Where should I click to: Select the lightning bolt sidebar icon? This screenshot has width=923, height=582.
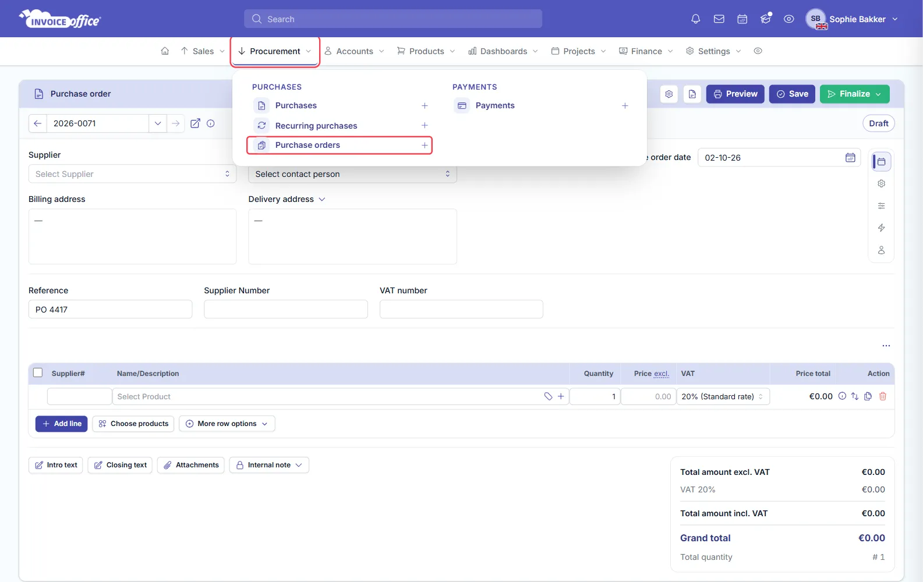[882, 228]
